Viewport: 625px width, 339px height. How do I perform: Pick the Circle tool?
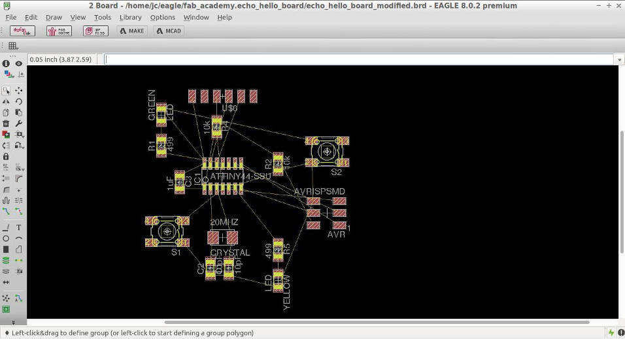coord(6,238)
